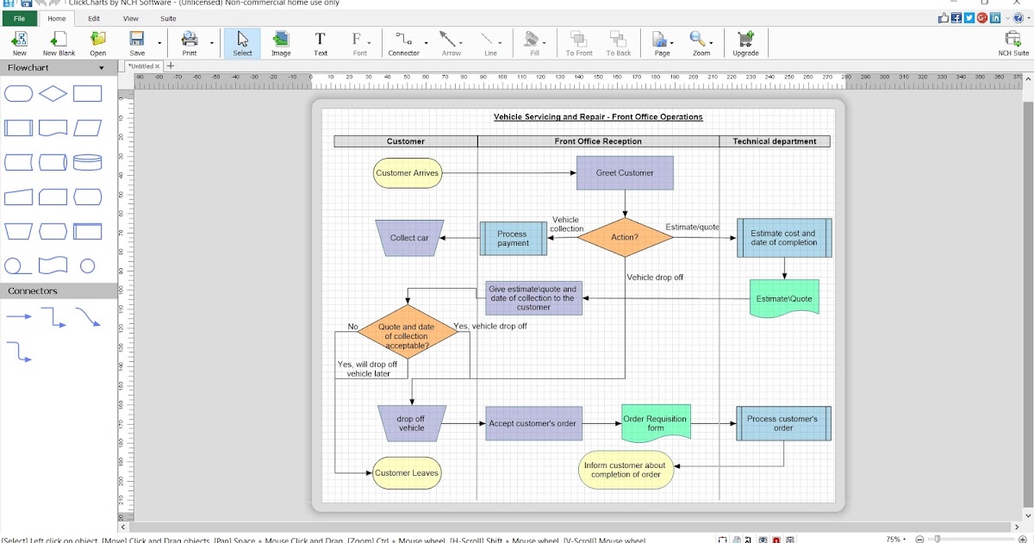The width and height of the screenshot is (1034, 543).
Task: Create a document with New Blank
Action: click(58, 41)
